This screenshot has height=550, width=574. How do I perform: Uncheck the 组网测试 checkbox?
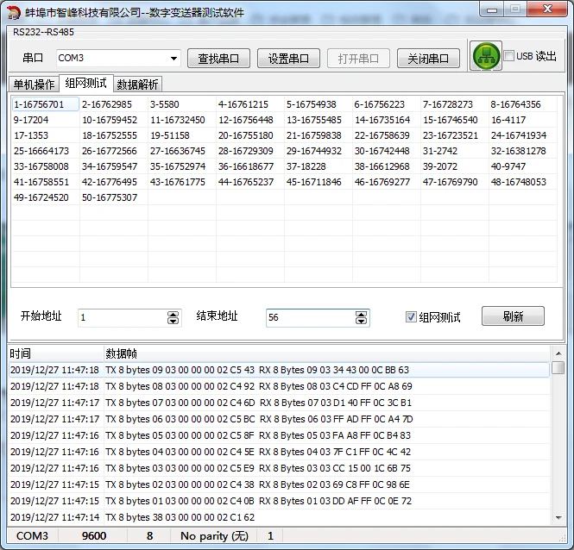pyautogui.click(x=411, y=316)
